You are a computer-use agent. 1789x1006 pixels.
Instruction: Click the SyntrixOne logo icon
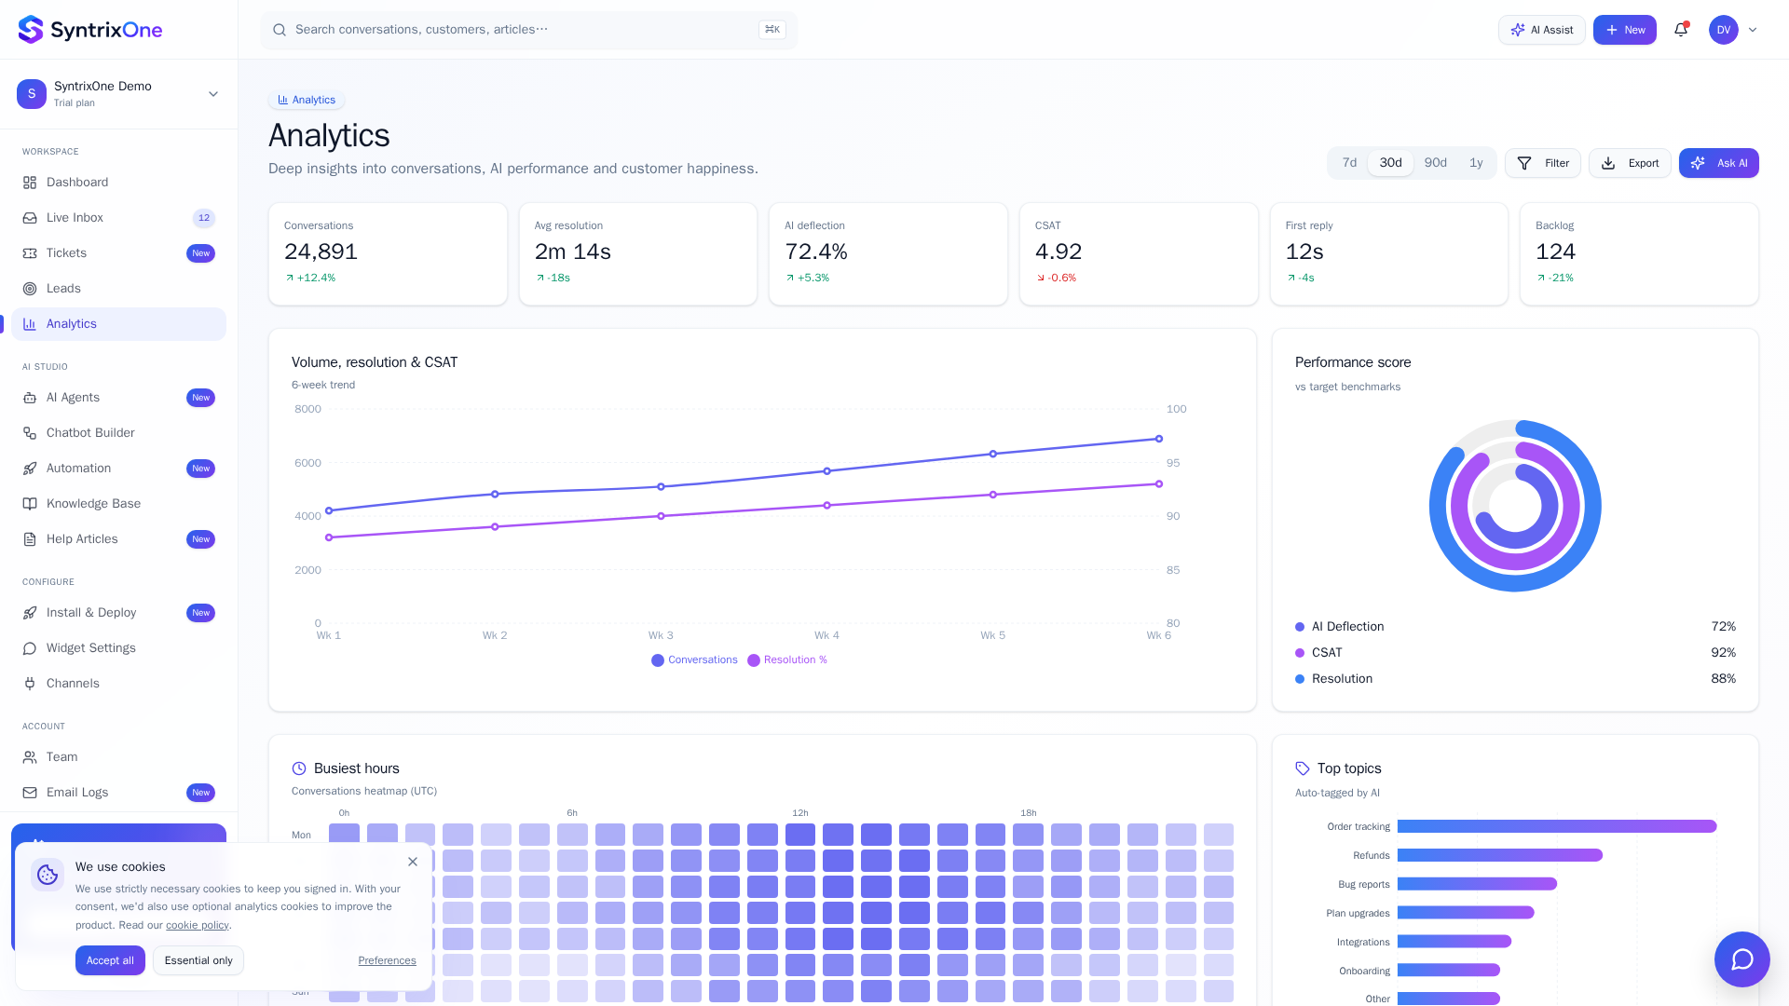pyautogui.click(x=31, y=30)
